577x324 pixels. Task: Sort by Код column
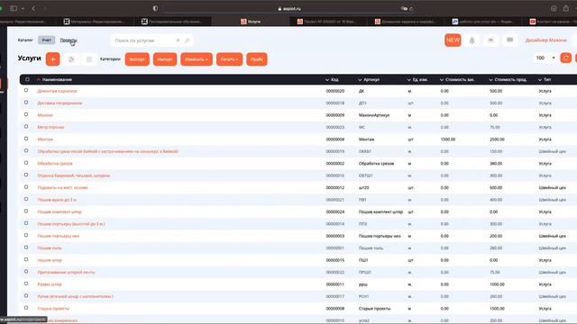click(x=334, y=80)
